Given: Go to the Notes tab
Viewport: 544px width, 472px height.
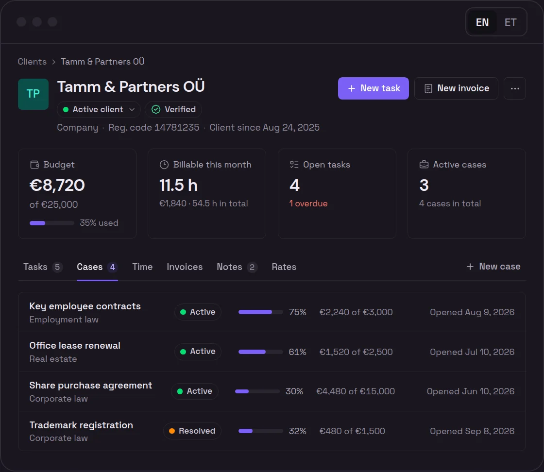Looking at the screenshot, I should point(237,267).
